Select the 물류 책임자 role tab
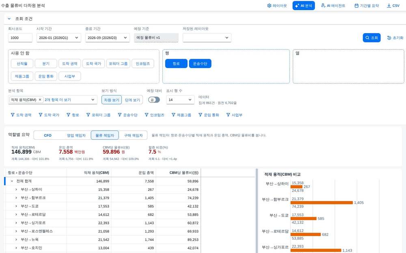The image size is (406, 253). point(105,135)
